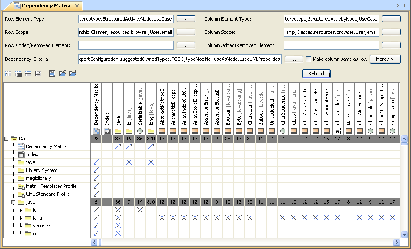Click the open-folder icon with left arrow
This screenshot has height=249, width=411.
pyautogui.click(x=62, y=73)
